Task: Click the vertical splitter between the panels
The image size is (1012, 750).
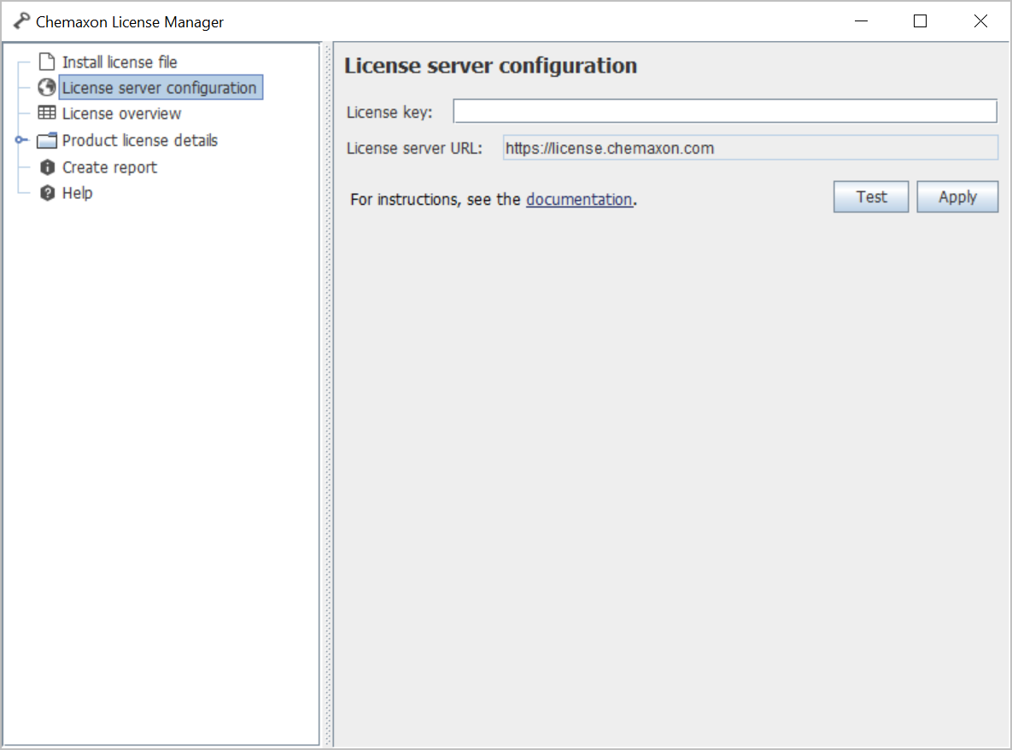Action: 326,393
